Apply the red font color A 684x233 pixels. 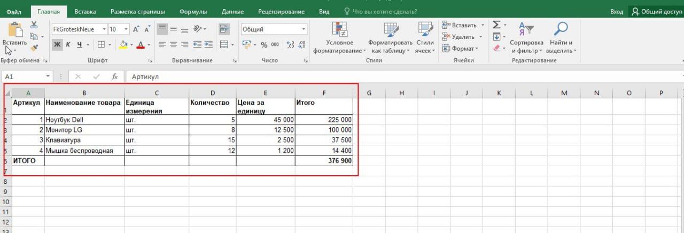point(141,44)
